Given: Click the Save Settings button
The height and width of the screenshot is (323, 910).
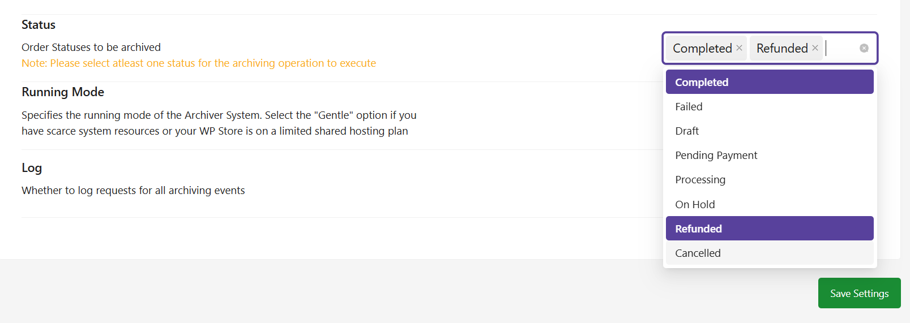Looking at the screenshot, I should pos(859,293).
